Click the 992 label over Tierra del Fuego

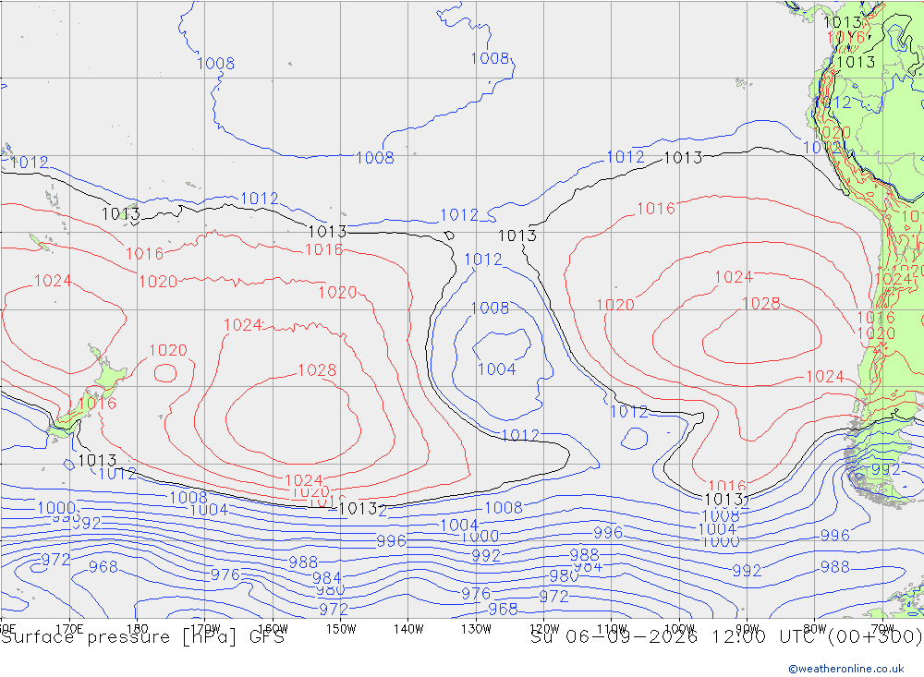[886, 469]
